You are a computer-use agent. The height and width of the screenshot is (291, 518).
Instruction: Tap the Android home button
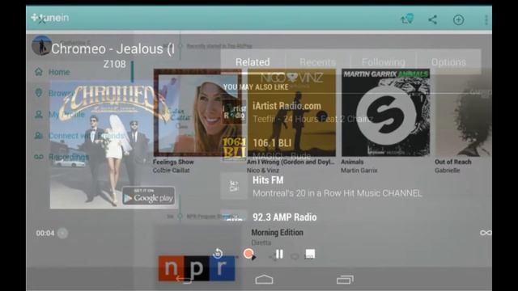tap(264, 280)
